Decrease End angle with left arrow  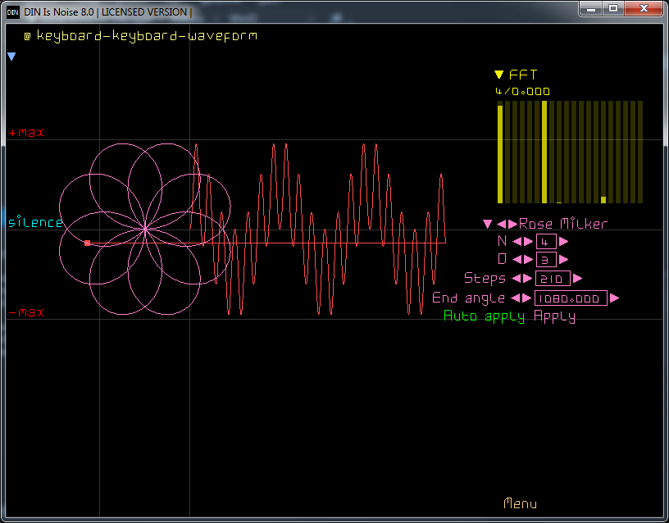click(515, 298)
